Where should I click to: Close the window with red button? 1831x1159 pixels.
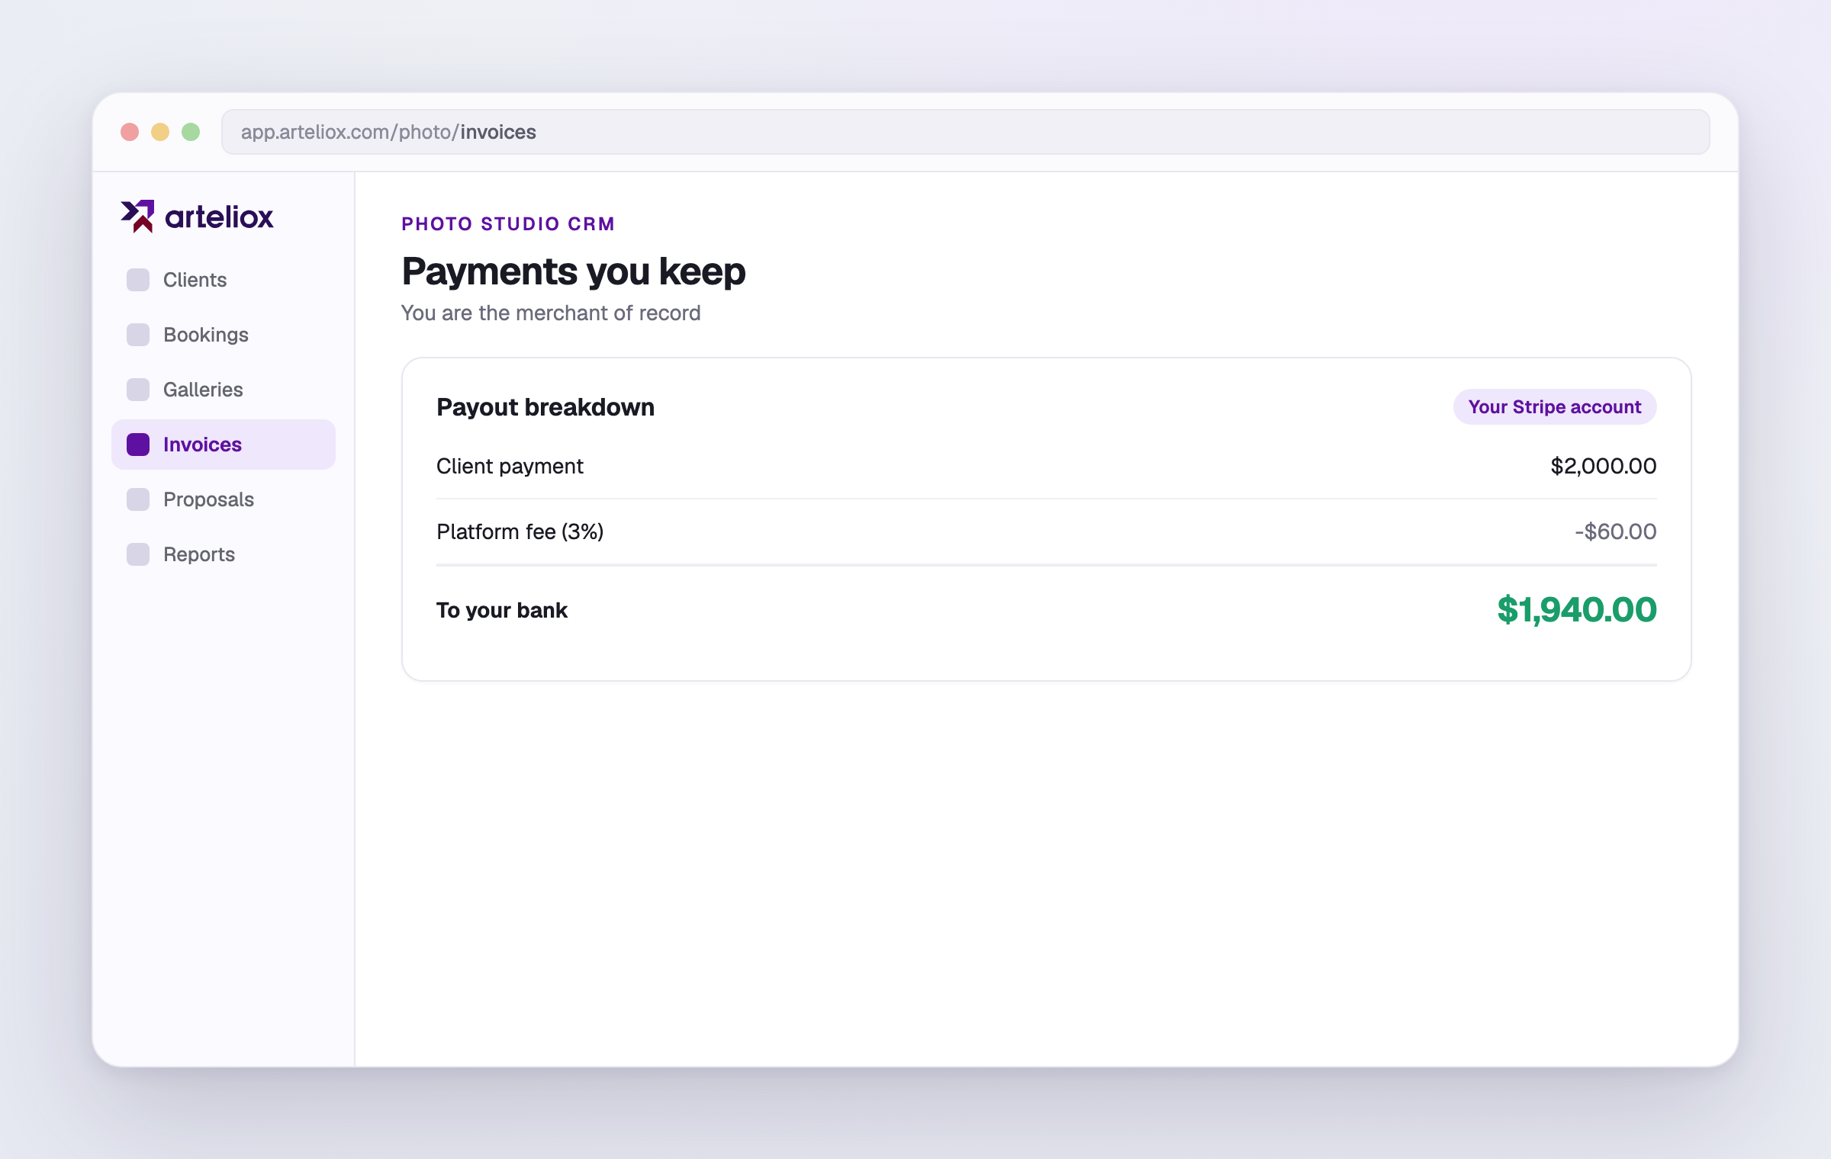(x=130, y=132)
